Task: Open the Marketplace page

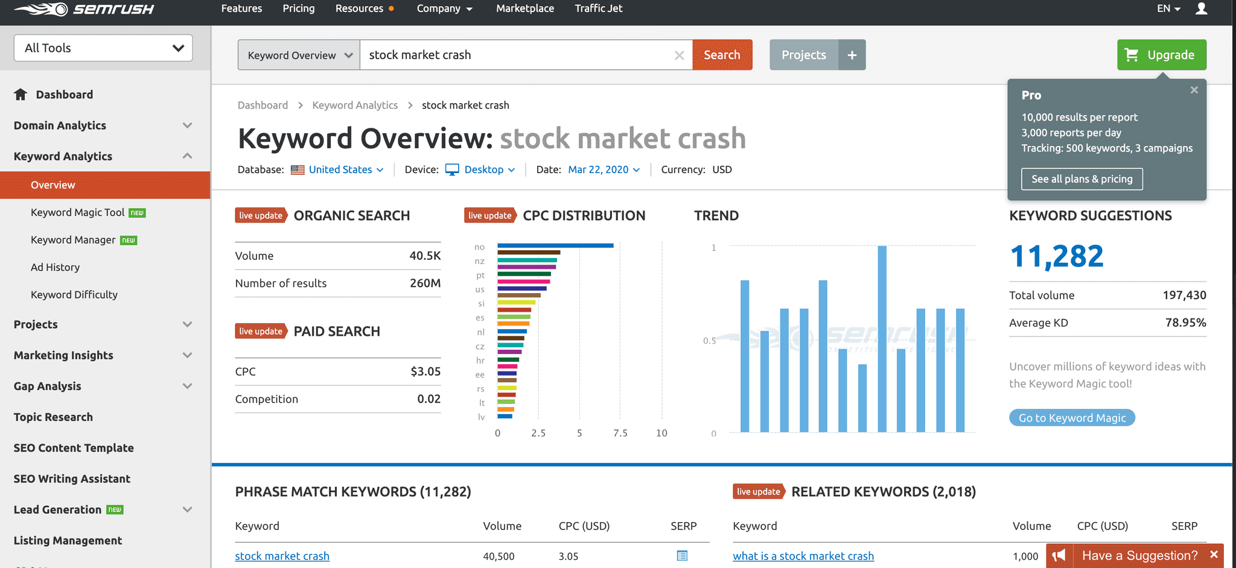Action: point(525,8)
